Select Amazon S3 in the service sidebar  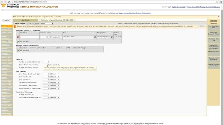(7, 29)
